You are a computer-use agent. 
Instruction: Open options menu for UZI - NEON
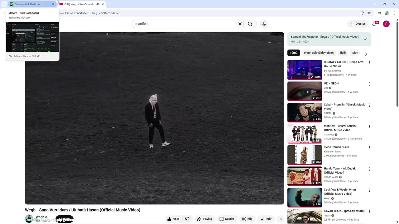pos(369,84)
